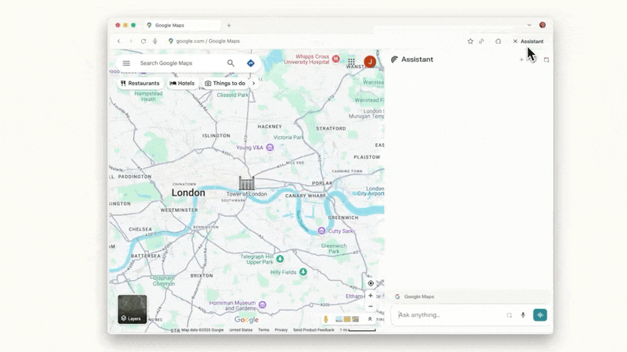The image size is (627, 352).
Task: Expand more category chips with arrow
Action: point(253,83)
